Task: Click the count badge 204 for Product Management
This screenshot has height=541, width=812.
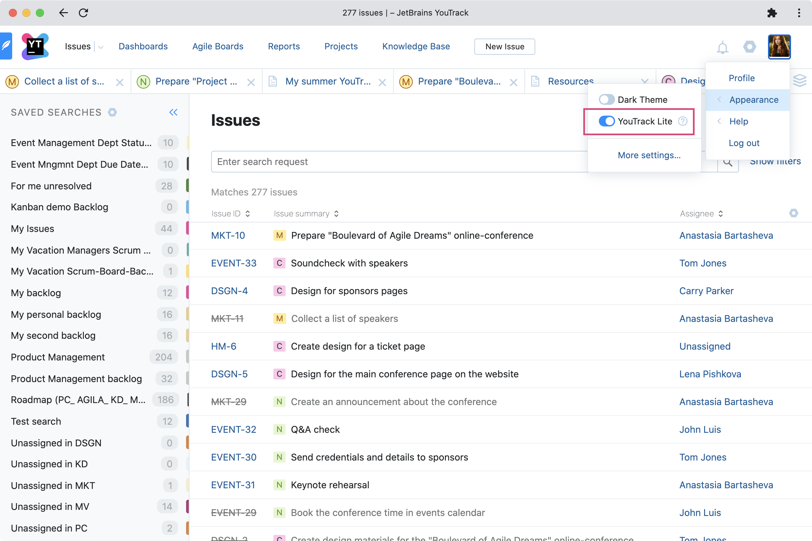Action: click(x=163, y=357)
